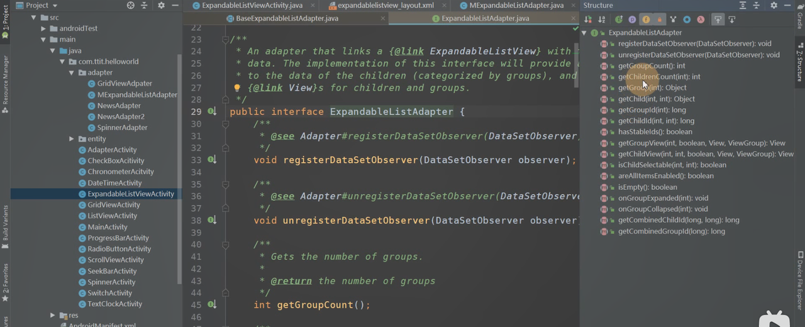805x327 pixels.
Task: Open MainActivity in project tree
Action: (108, 227)
